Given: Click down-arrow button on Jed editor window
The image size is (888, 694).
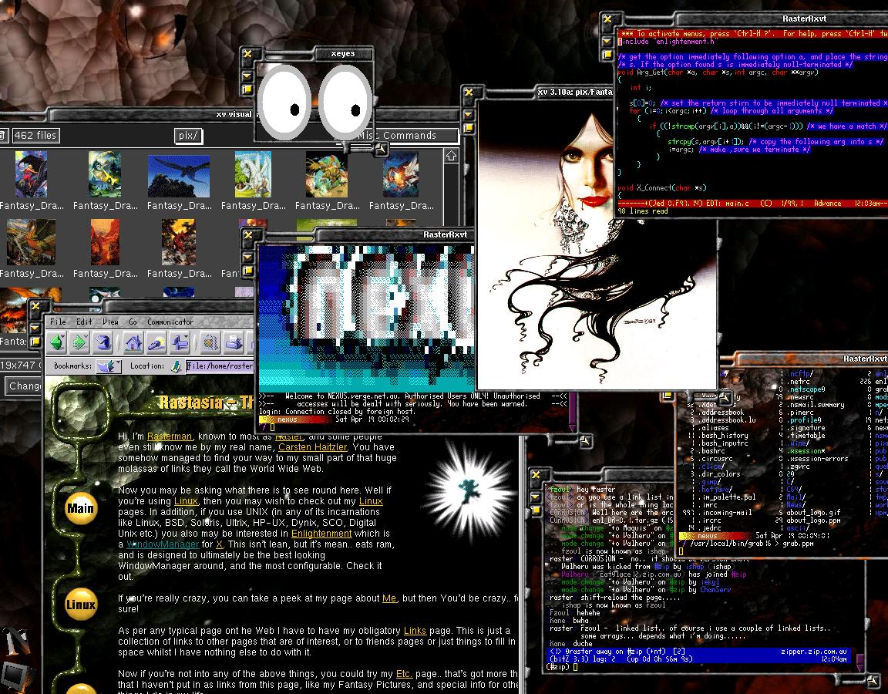Looking at the screenshot, I should (607, 41).
